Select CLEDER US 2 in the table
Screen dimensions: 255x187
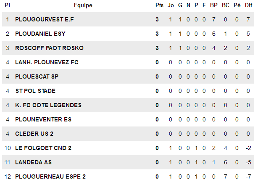point(34,134)
